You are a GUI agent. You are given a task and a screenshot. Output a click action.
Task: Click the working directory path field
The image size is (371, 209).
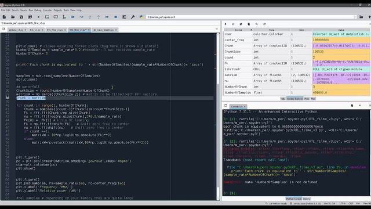click(x=251, y=17)
